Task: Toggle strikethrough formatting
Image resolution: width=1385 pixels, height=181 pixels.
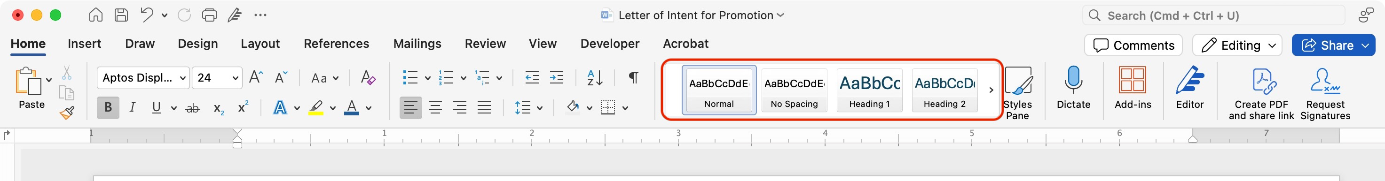Action: pyautogui.click(x=192, y=108)
